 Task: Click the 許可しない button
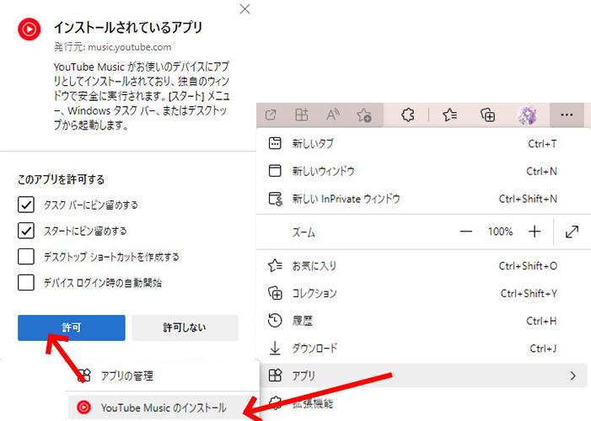click(185, 328)
